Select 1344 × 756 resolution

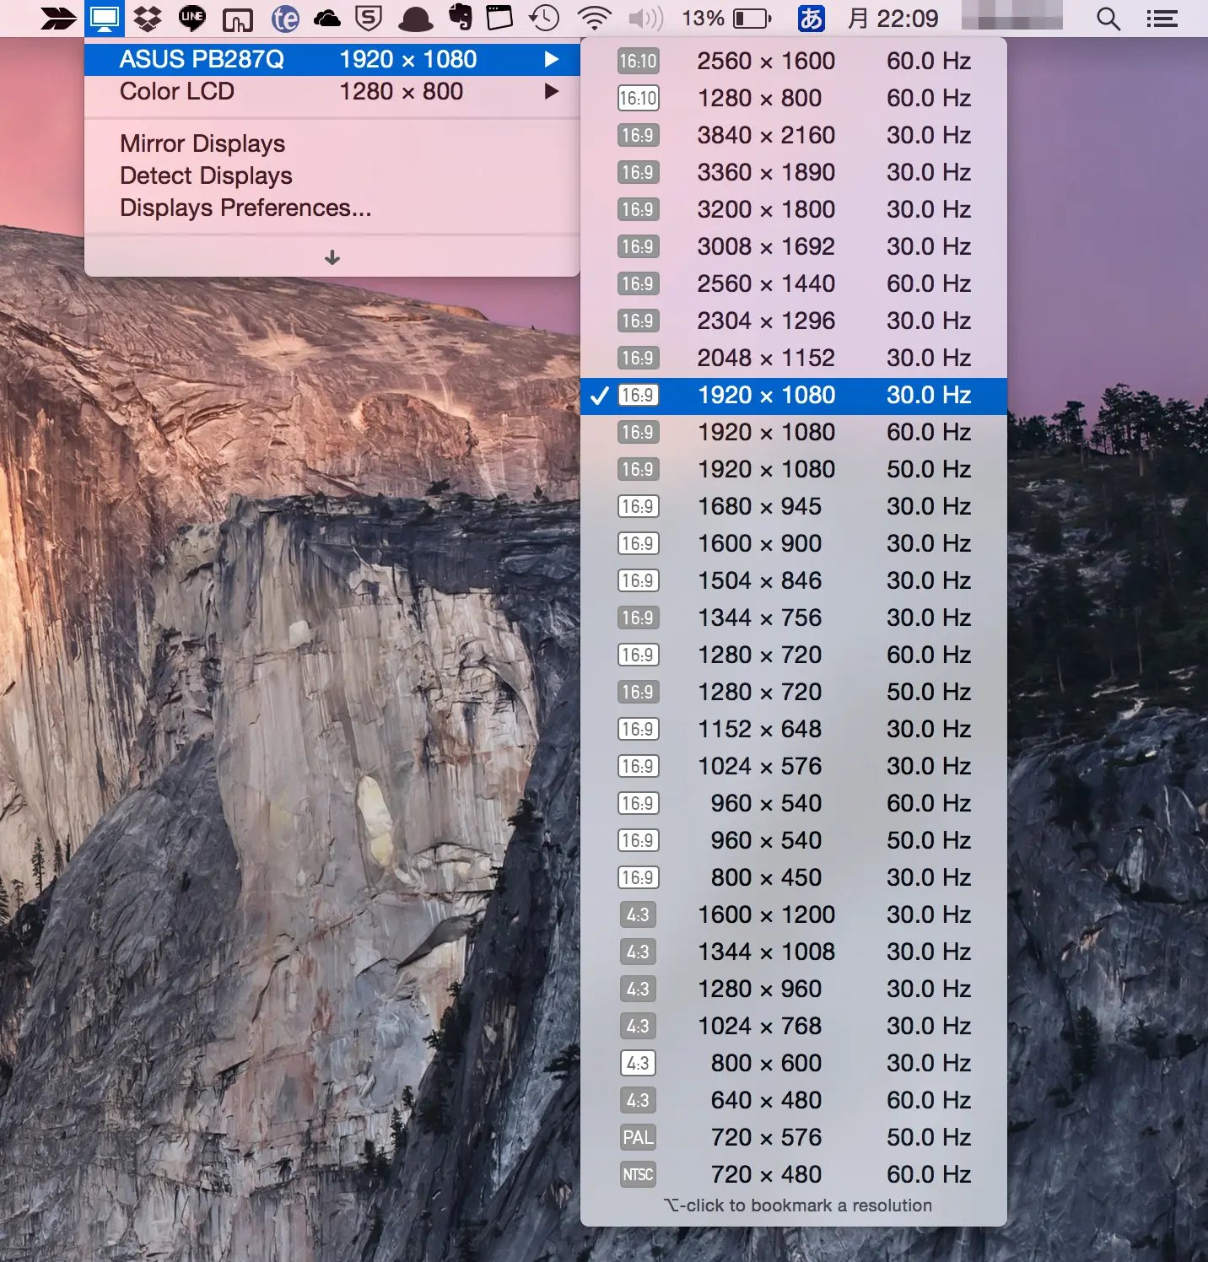click(794, 618)
